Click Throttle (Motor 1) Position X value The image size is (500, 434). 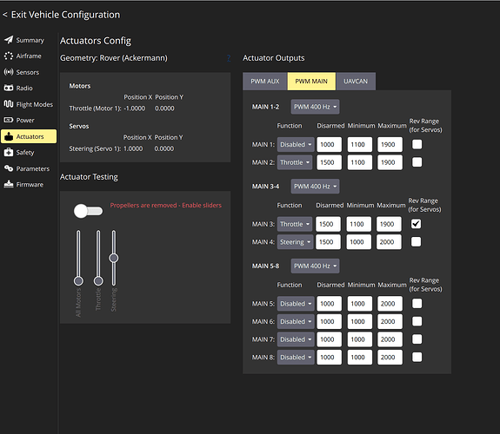[135, 108]
